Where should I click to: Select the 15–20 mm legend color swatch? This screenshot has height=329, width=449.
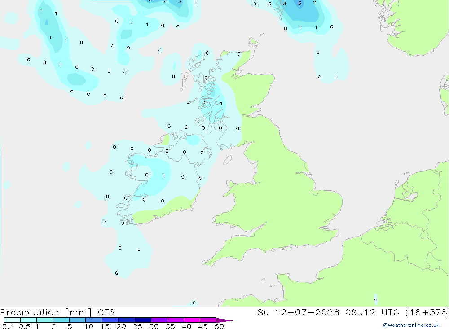coord(110,320)
